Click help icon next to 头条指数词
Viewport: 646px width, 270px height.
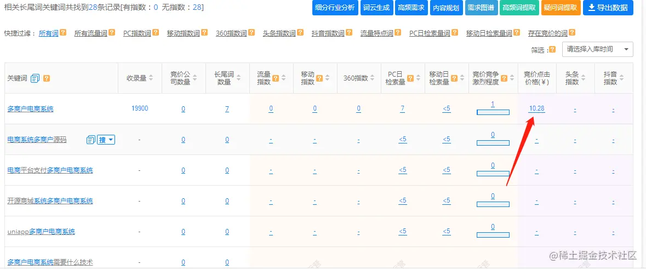point(300,33)
